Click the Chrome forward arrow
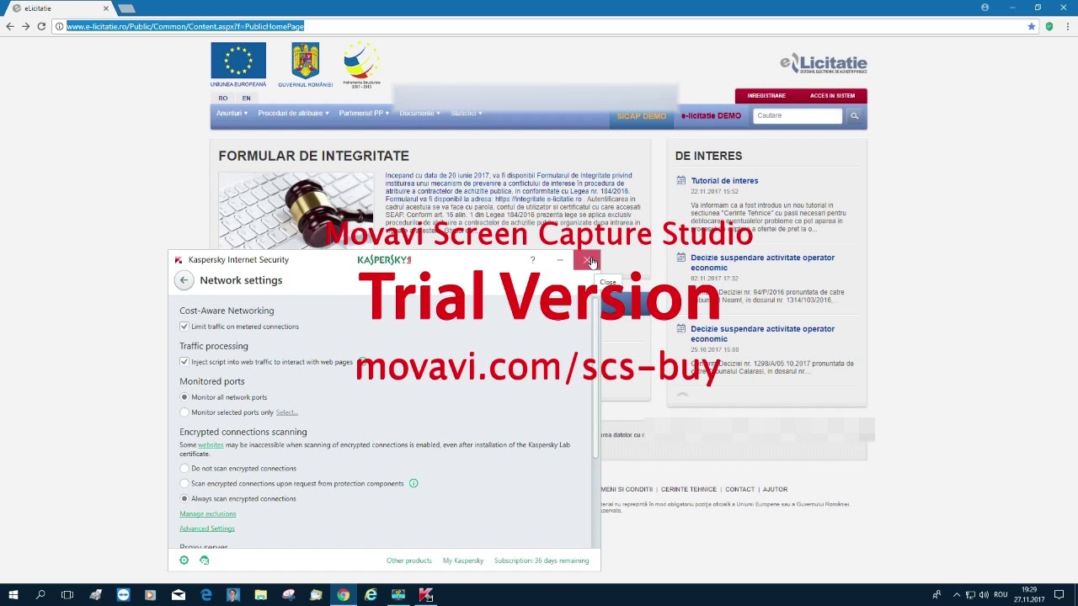The width and height of the screenshot is (1078, 606). (26, 26)
